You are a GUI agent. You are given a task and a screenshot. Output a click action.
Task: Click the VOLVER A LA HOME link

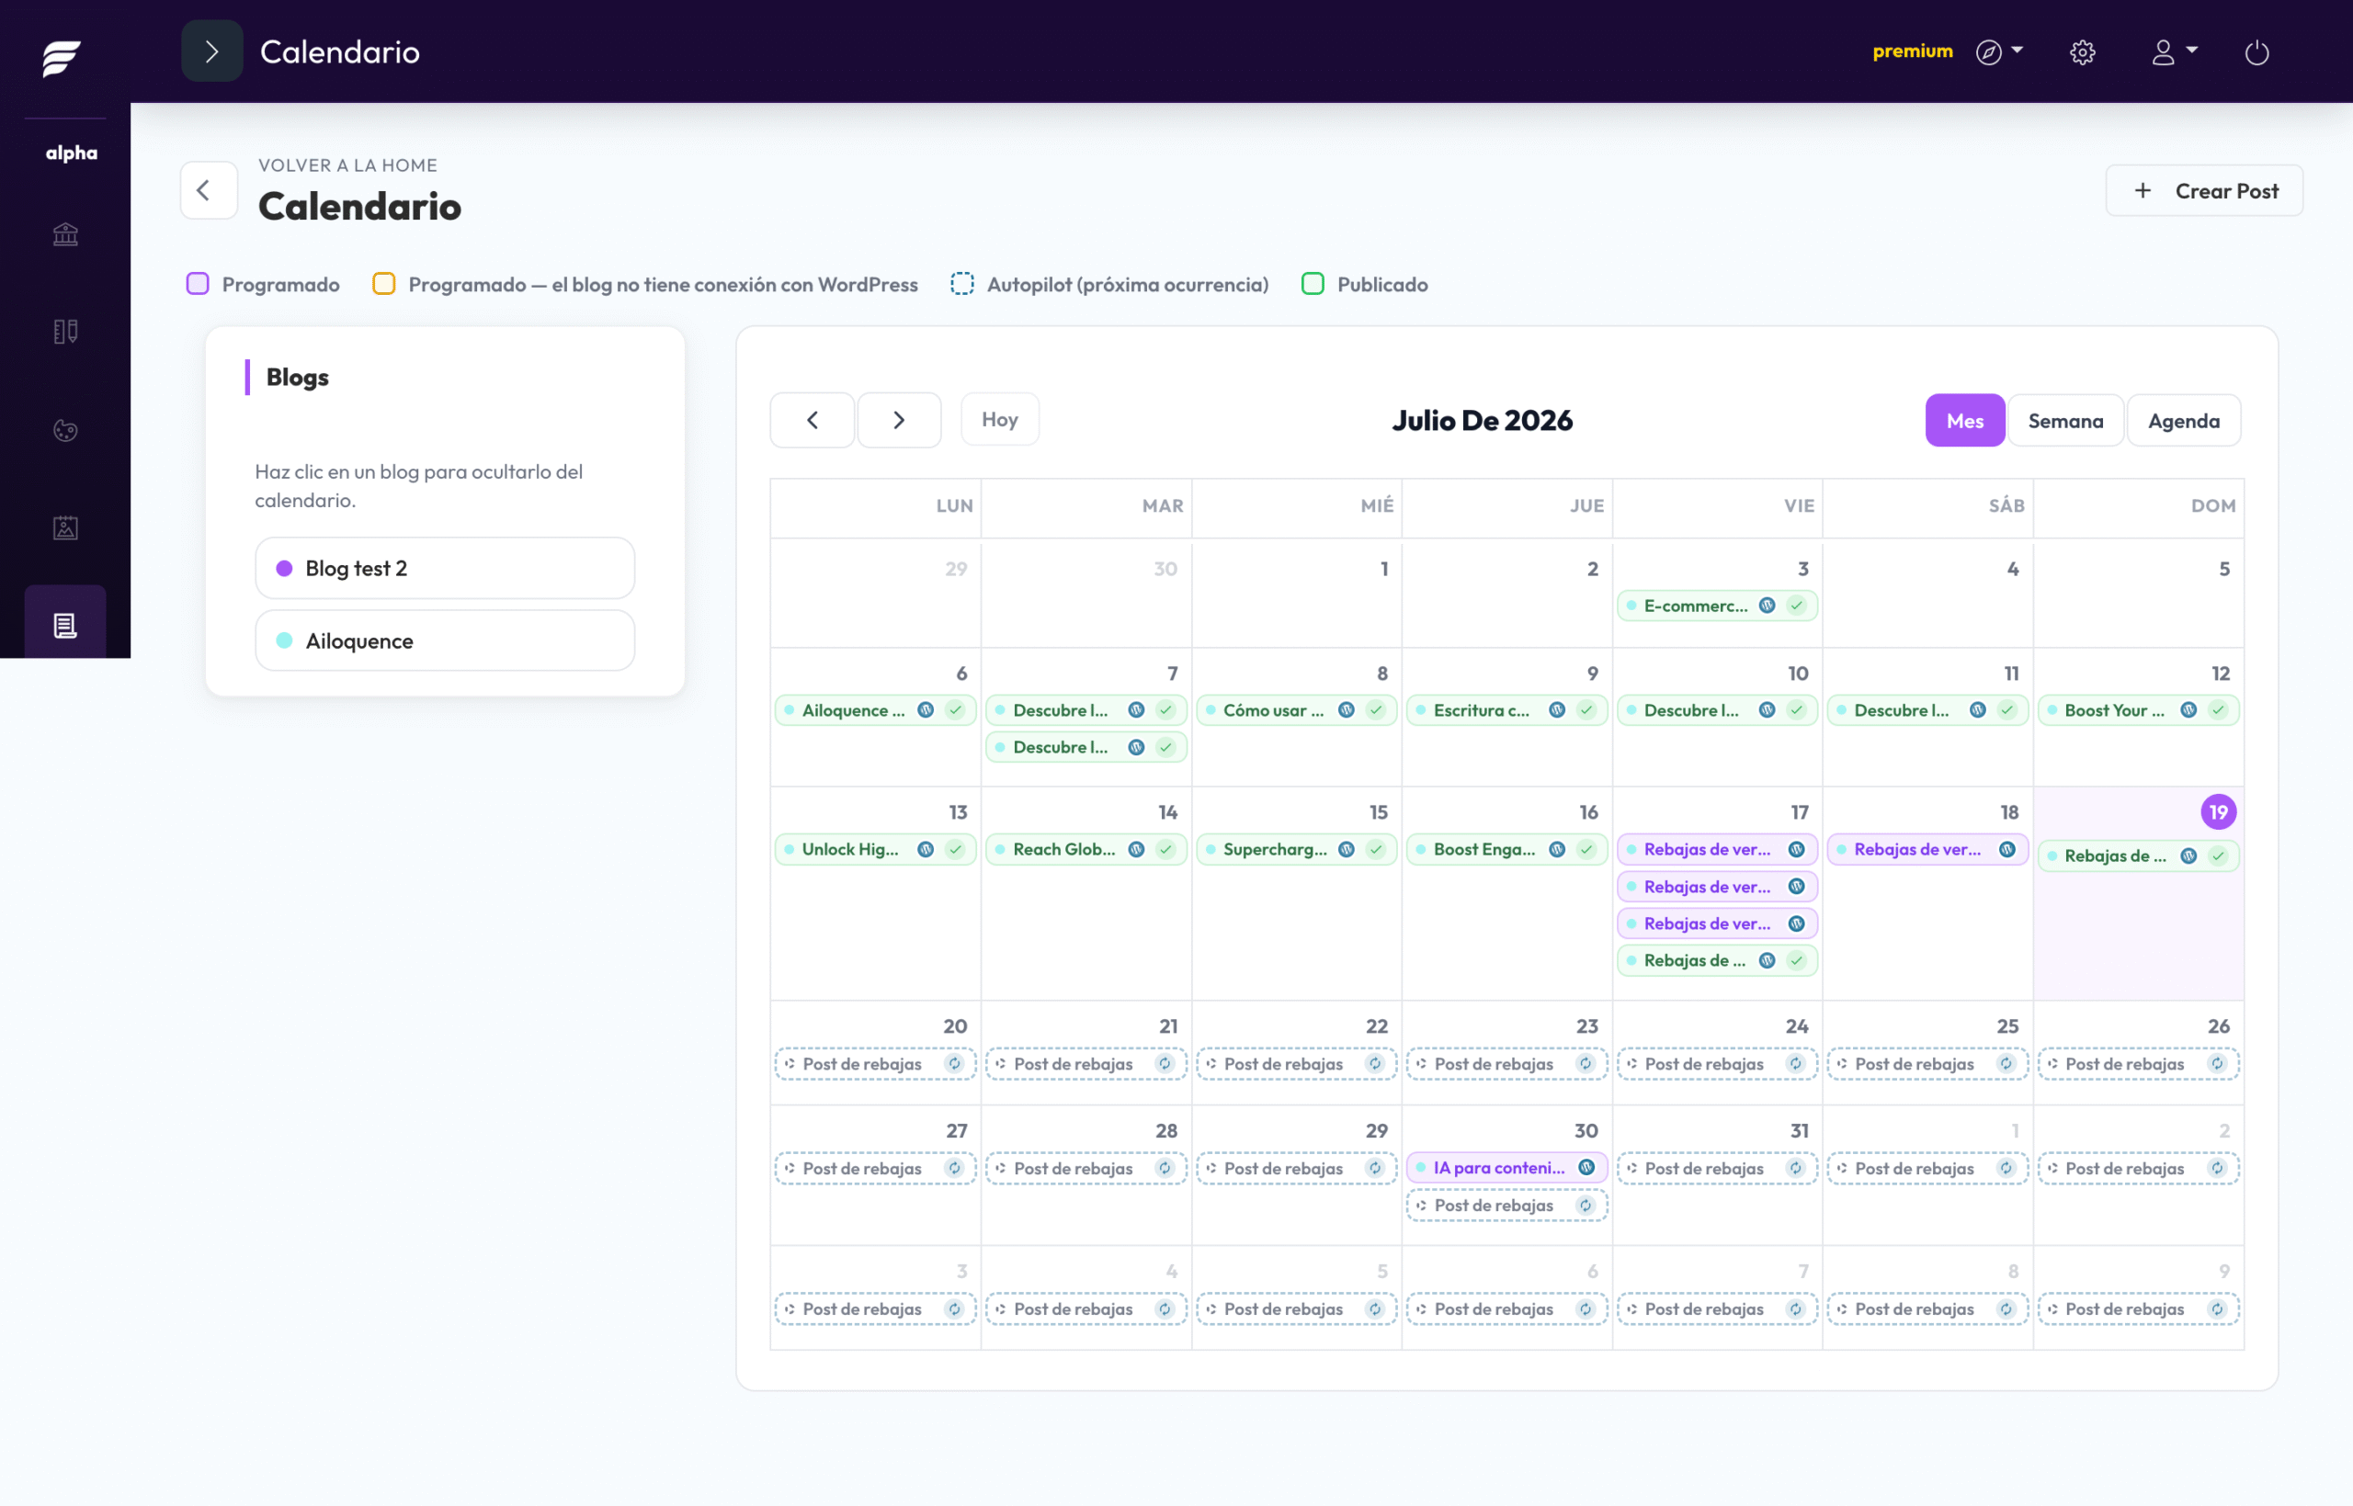[347, 165]
